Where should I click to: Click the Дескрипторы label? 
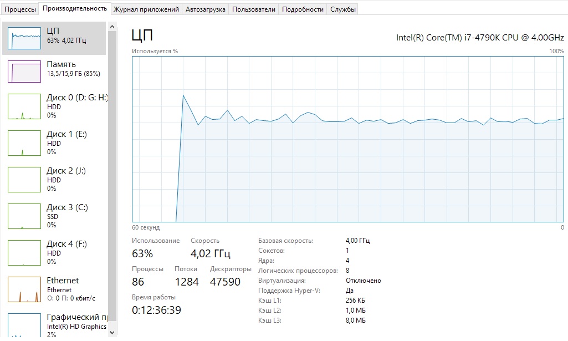(231, 269)
